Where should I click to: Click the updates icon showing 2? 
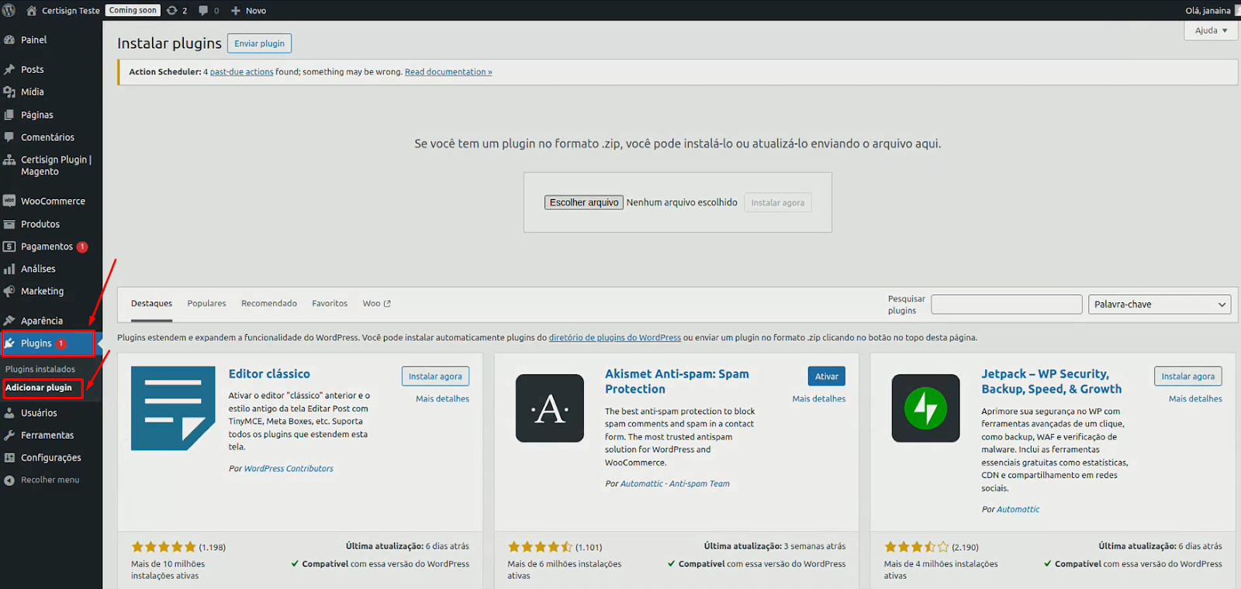[x=172, y=11]
